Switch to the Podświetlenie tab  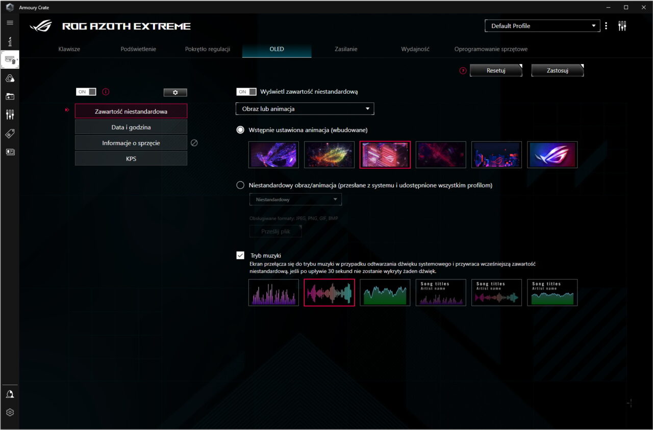(x=138, y=49)
